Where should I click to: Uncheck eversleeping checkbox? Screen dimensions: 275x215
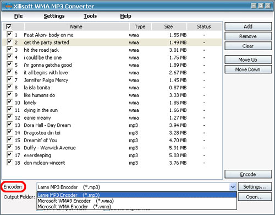(9, 155)
